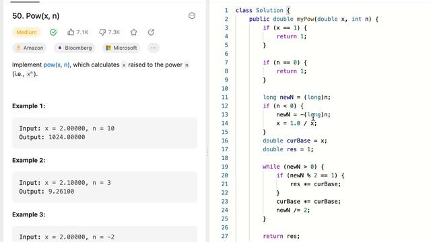The width and height of the screenshot is (431, 242).
Task: Click the 'Example 3:' heading
Action: point(28,214)
